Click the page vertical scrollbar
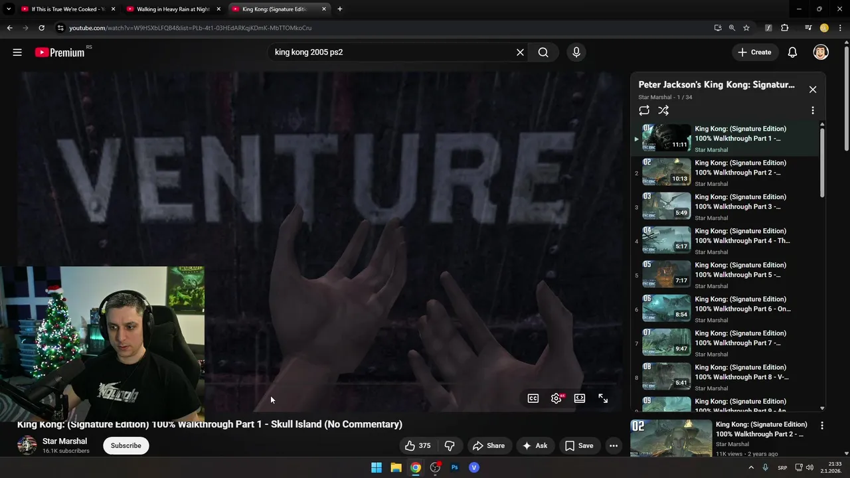 pyautogui.click(x=846, y=100)
